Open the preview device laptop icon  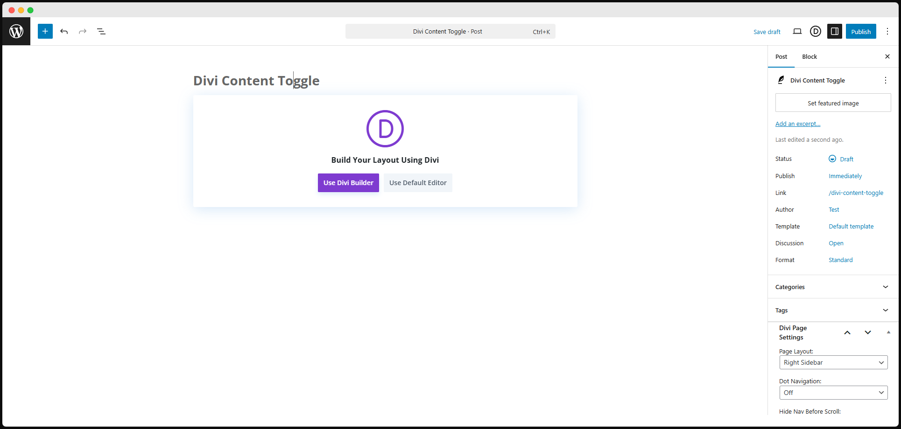point(797,31)
